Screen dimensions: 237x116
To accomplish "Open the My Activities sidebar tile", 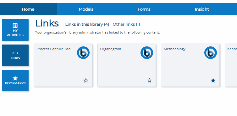I will pyautogui.click(x=15, y=30).
